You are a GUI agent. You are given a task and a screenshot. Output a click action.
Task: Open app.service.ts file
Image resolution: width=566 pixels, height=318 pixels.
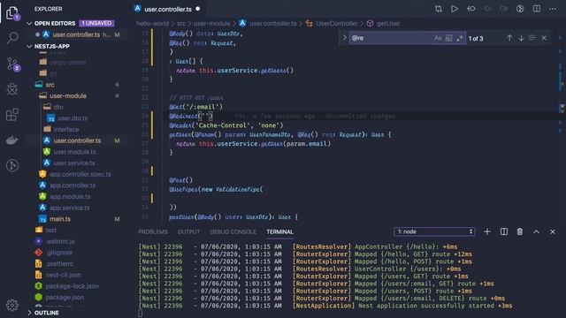(x=69, y=208)
